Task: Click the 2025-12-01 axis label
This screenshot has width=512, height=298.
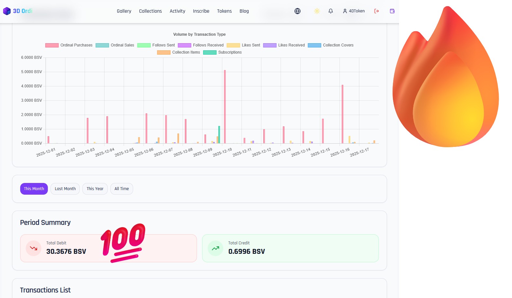Action: (46, 152)
